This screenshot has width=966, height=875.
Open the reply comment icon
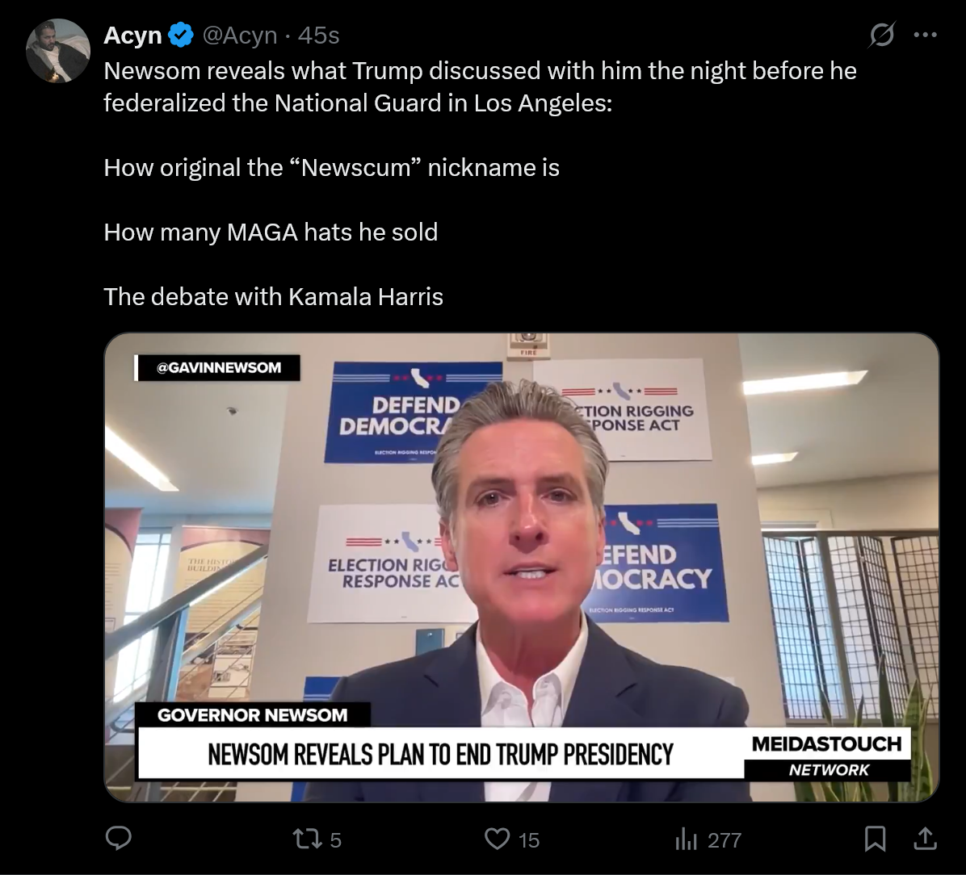119,839
